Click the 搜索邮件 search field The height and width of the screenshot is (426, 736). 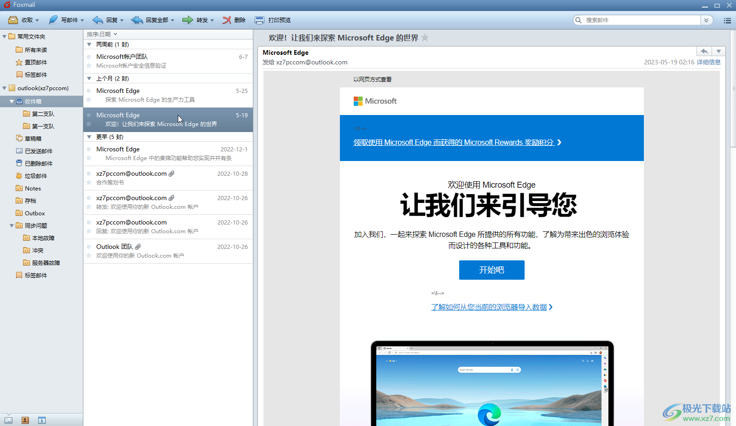coord(642,20)
